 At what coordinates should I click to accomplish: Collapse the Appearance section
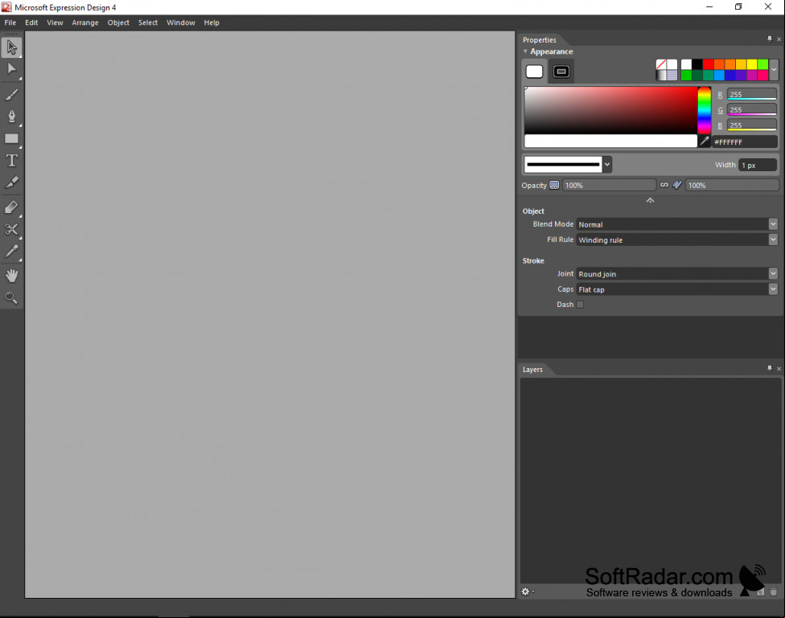525,51
